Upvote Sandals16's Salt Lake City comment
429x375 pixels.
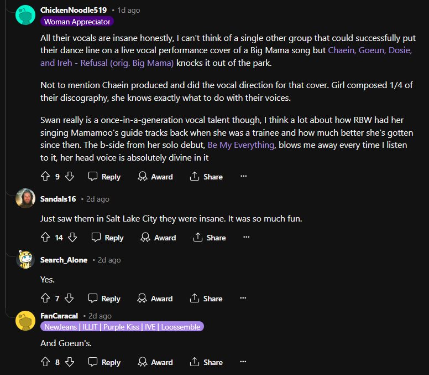[x=45, y=238]
